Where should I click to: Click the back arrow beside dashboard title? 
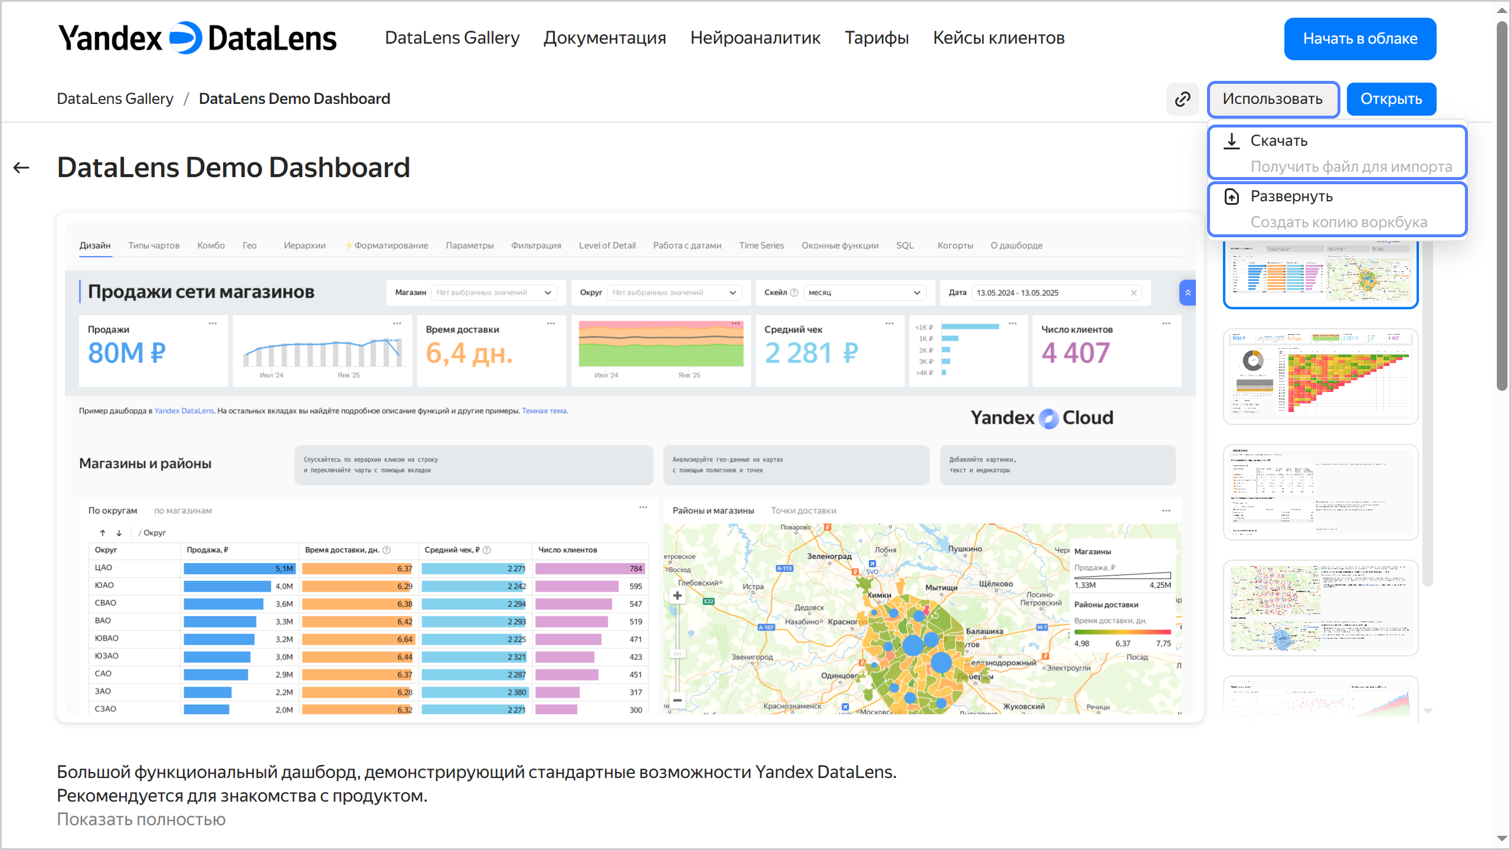21,168
